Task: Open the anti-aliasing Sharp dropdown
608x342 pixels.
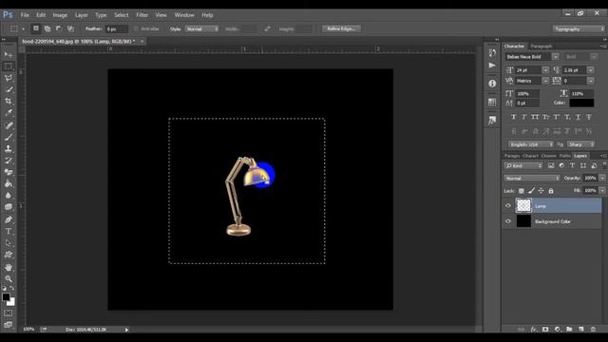Action: (580, 144)
